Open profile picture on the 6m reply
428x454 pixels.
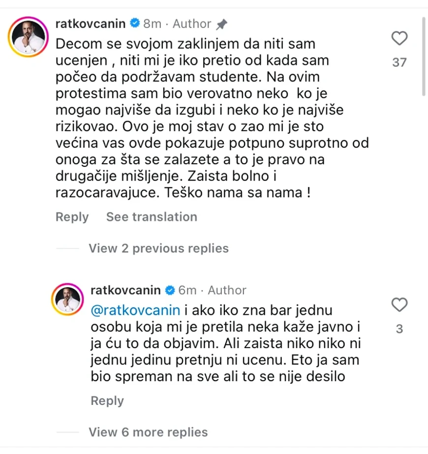69,299
